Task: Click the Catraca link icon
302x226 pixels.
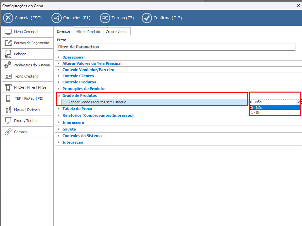Action: coord(9,132)
